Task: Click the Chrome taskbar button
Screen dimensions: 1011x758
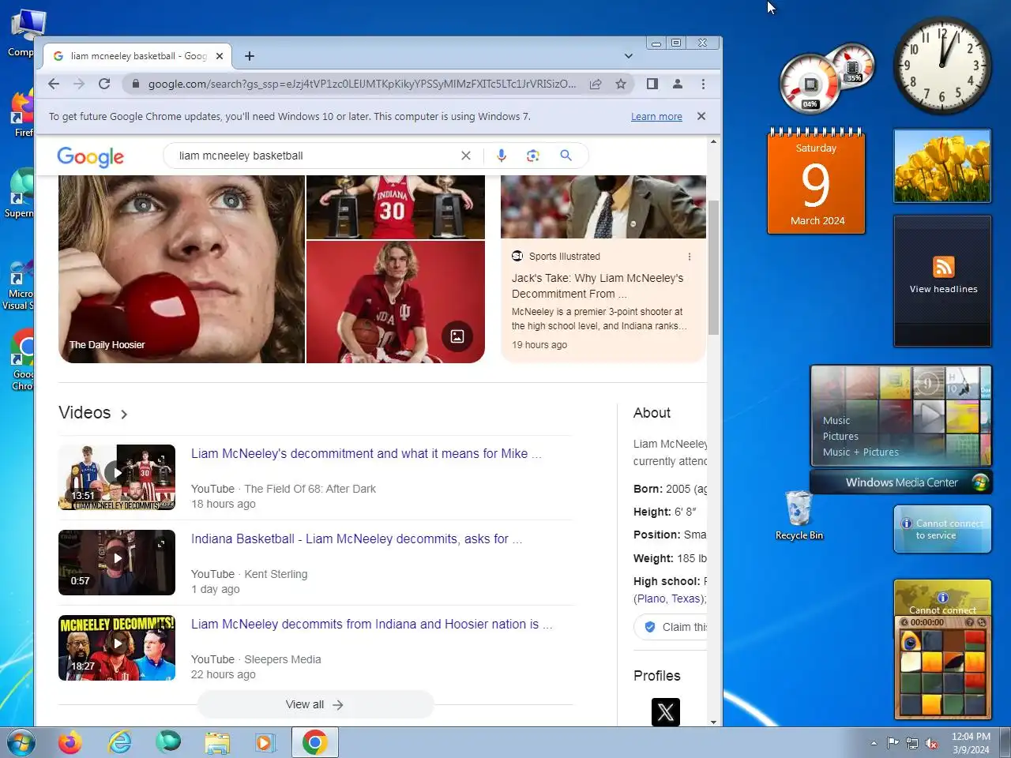Action: (315, 743)
